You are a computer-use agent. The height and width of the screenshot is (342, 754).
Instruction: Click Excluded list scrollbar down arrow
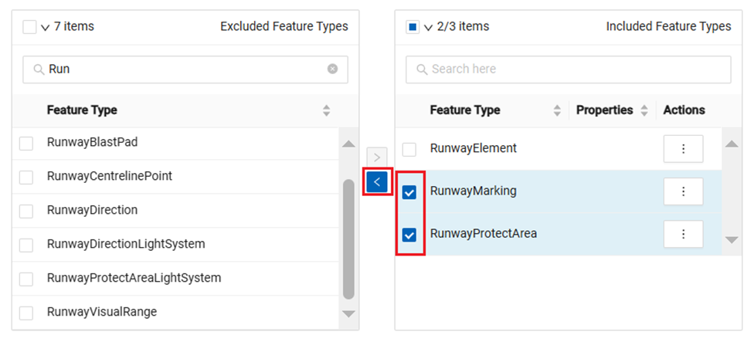pos(348,313)
